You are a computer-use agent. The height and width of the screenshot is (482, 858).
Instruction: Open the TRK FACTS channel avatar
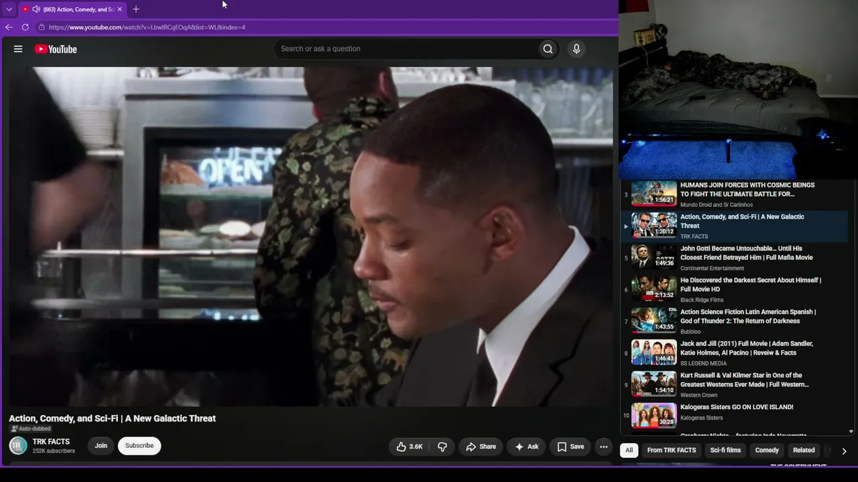18,446
